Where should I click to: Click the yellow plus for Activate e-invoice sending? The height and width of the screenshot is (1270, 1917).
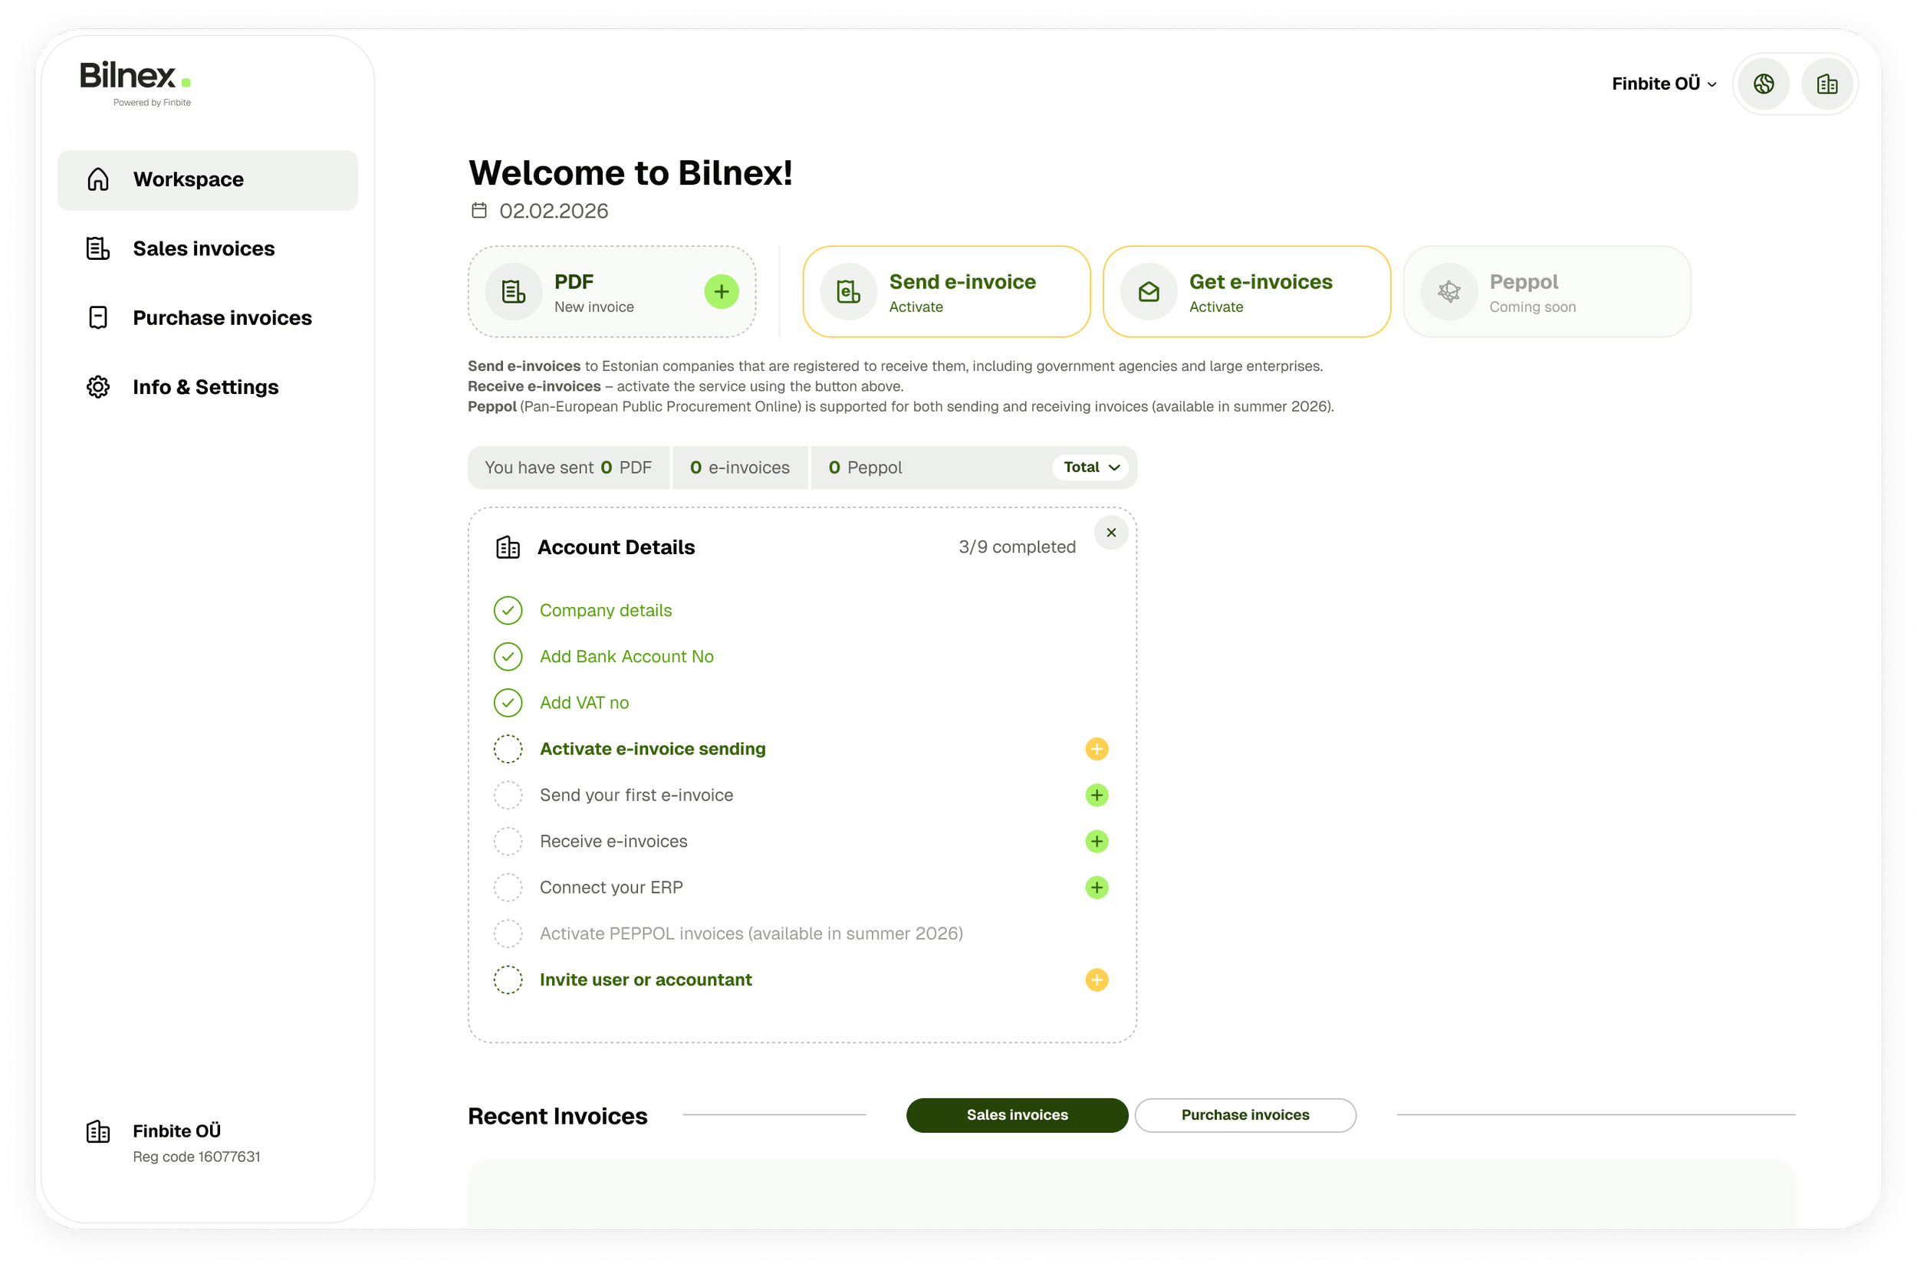click(1097, 750)
